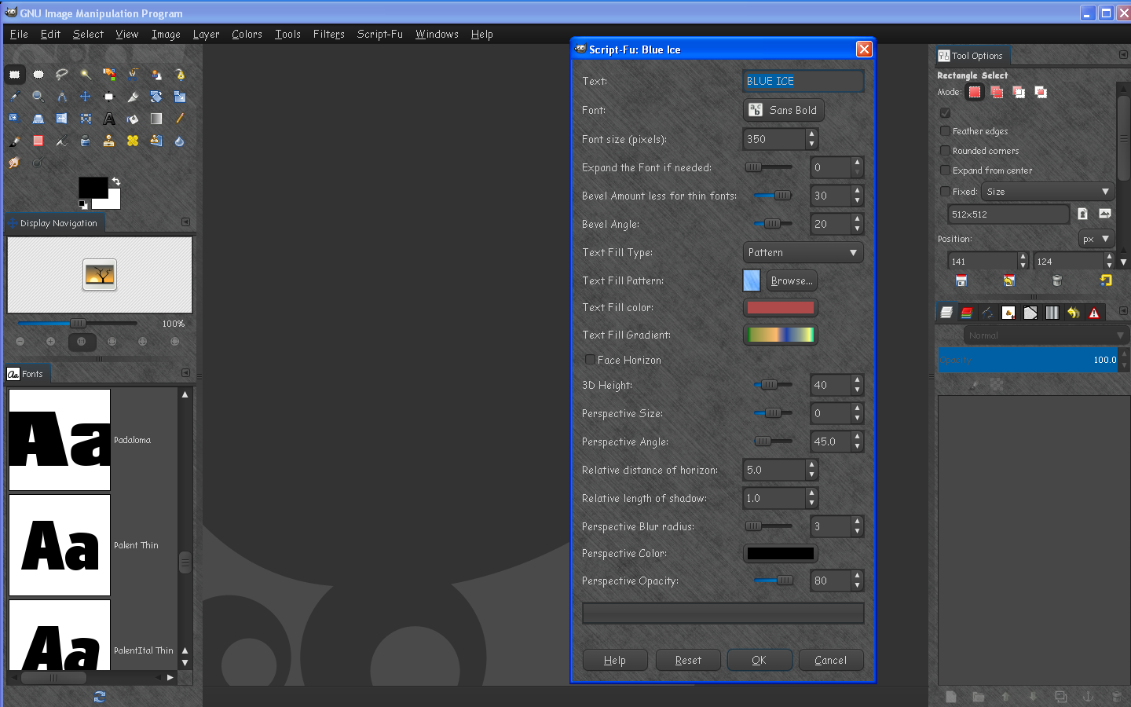The image size is (1131, 707).
Task: Open the px unit dropdown
Action: [1096, 239]
